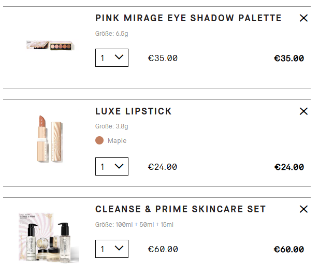Open the Pink Mirage Eye Shadow Palette title
The width and height of the screenshot is (319, 276).
click(x=188, y=18)
